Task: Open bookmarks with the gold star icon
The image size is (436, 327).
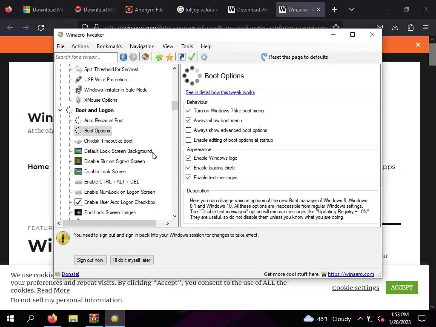Action: [x=169, y=57]
